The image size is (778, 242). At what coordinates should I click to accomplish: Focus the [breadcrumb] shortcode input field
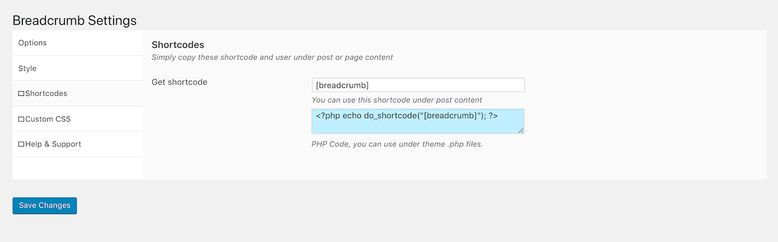tap(418, 85)
